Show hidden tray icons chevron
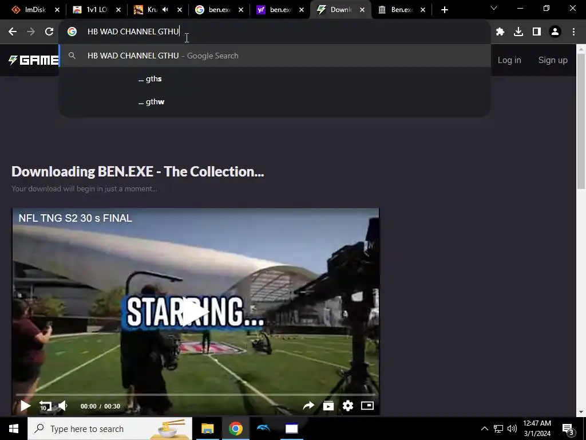The image size is (586, 440). (484, 429)
